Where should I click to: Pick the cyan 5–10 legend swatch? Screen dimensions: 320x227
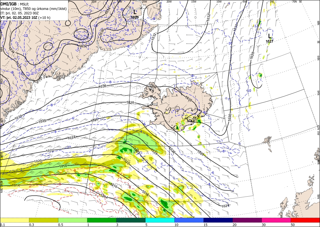click(160, 220)
